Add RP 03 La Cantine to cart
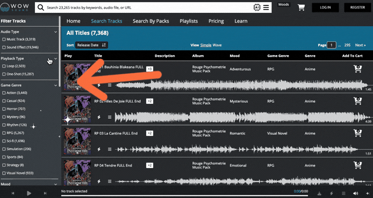Image resolution: width=373 pixels, height=198 pixels. point(357,133)
